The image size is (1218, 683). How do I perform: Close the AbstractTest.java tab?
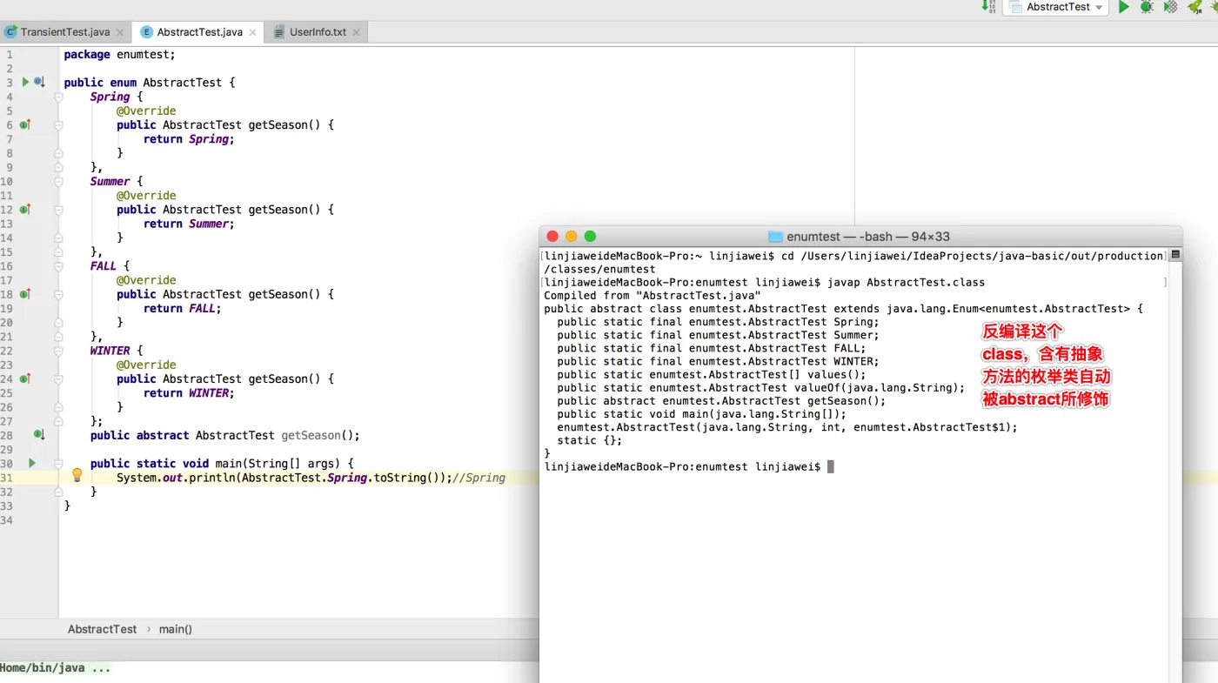pos(253,32)
